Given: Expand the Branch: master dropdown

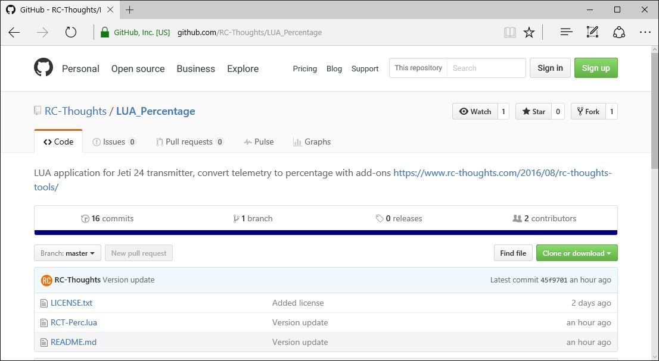Looking at the screenshot, I should (x=68, y=253).
